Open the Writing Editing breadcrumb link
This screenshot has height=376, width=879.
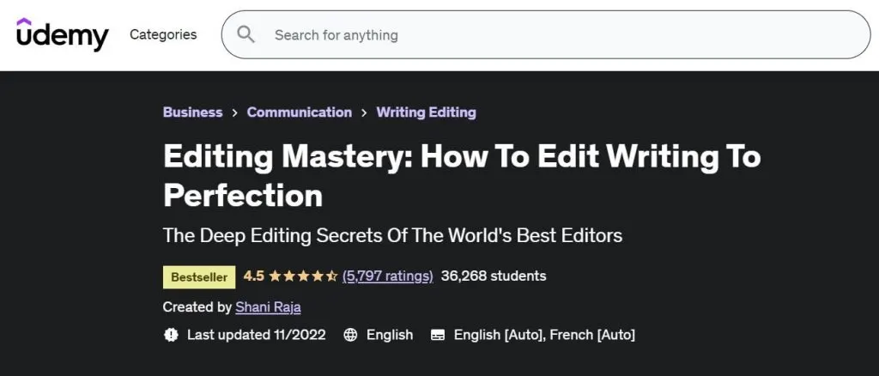(x=426, y=112)
